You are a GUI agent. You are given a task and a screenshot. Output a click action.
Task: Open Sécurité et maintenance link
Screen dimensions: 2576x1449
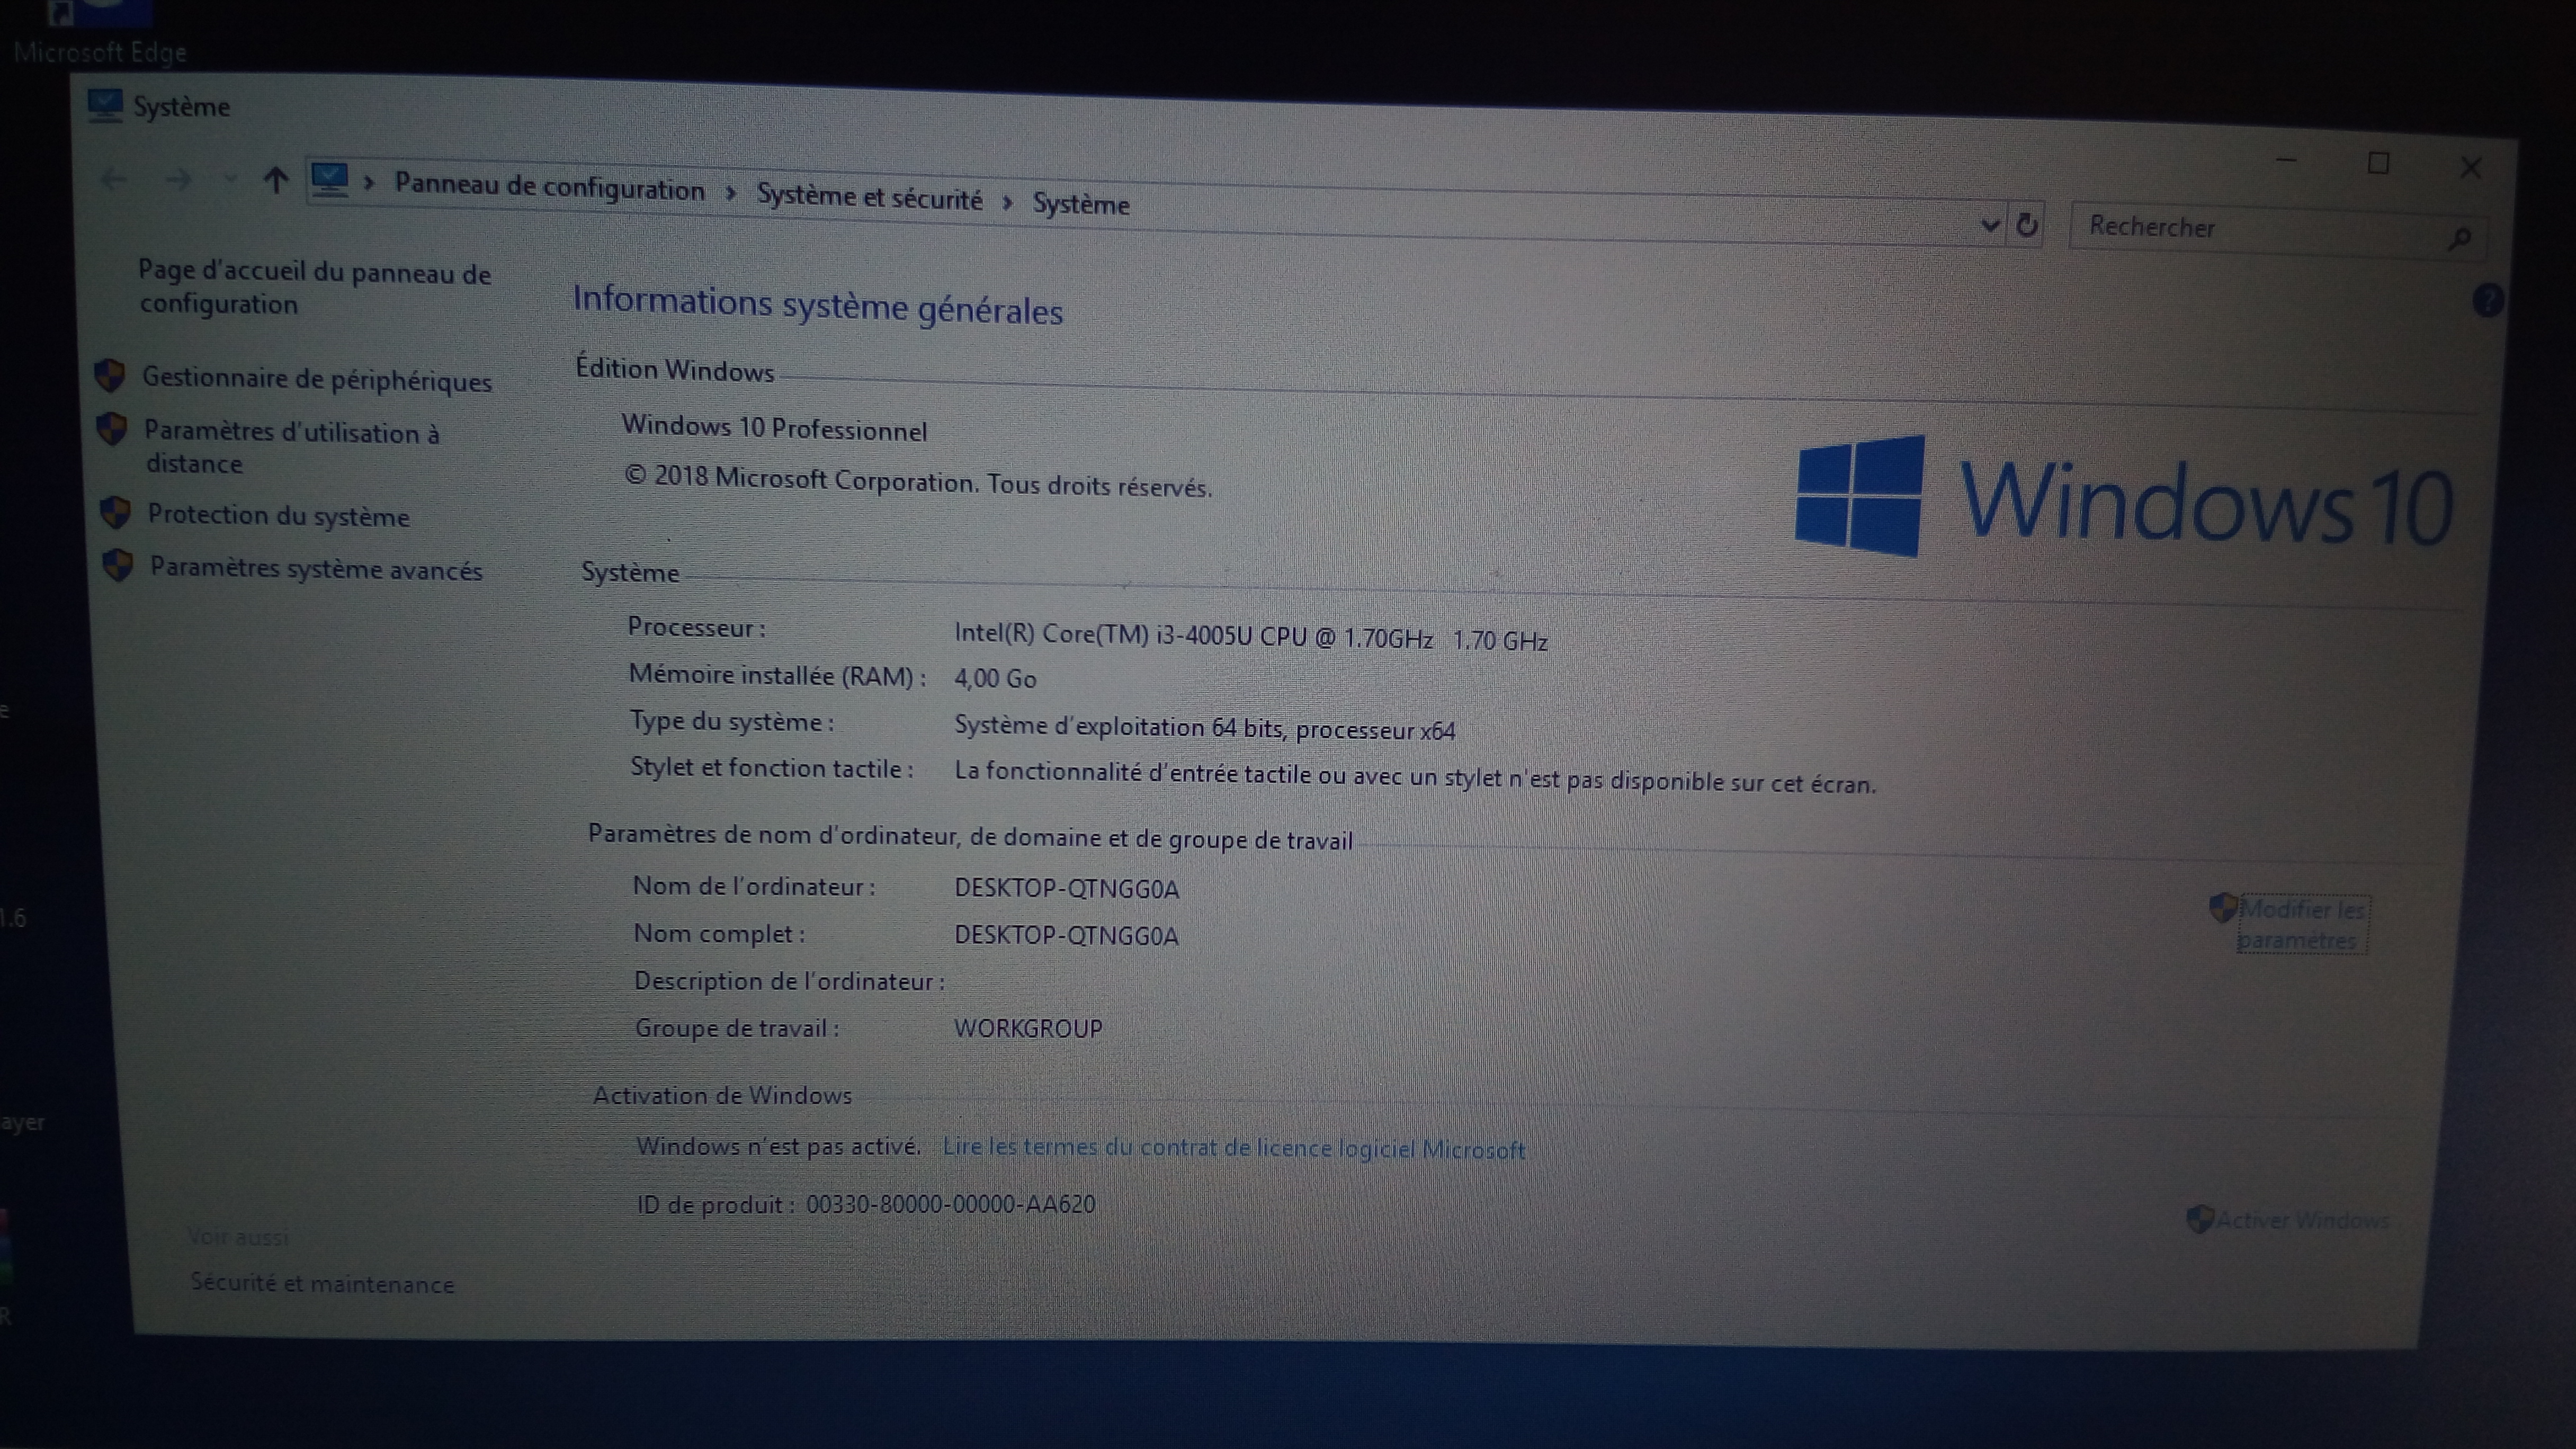[x=322, y=1284]
